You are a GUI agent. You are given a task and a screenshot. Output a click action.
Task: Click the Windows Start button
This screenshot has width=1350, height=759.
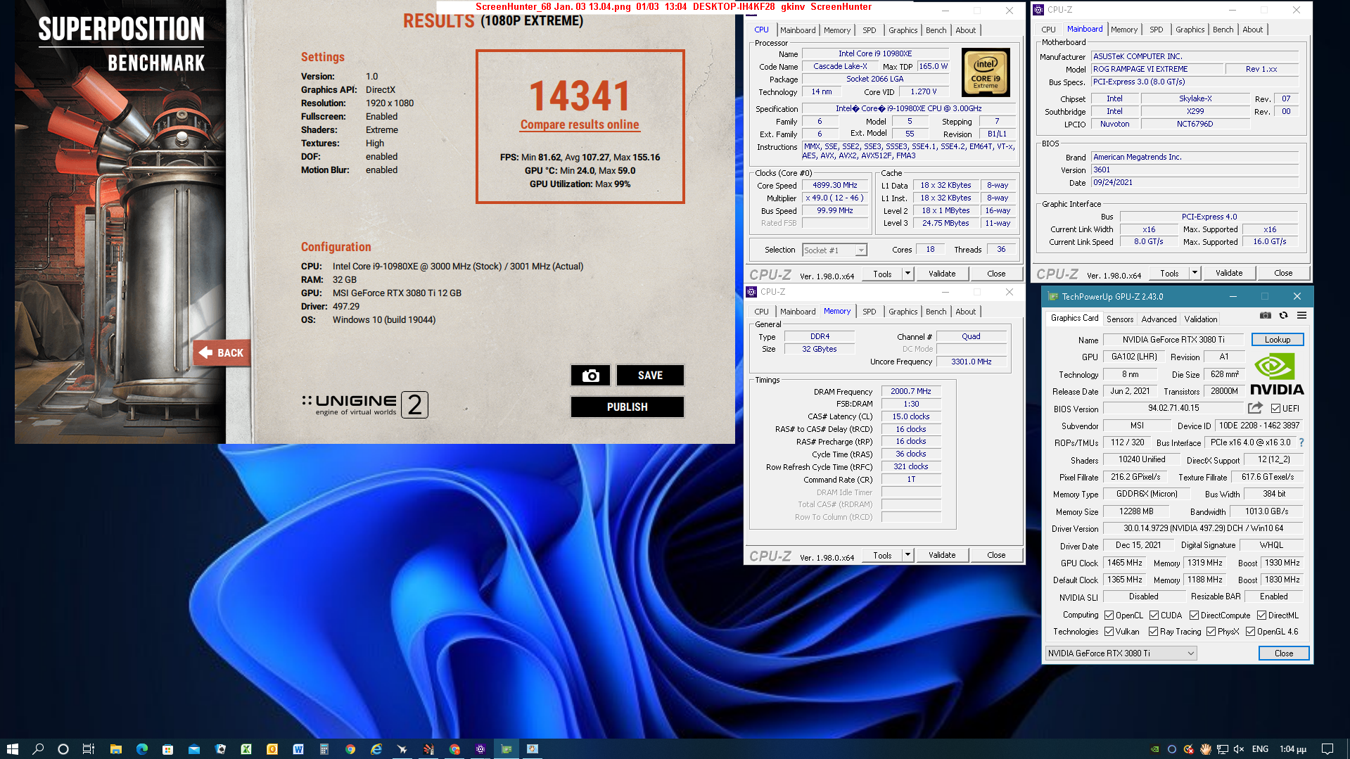click(12, 749)
